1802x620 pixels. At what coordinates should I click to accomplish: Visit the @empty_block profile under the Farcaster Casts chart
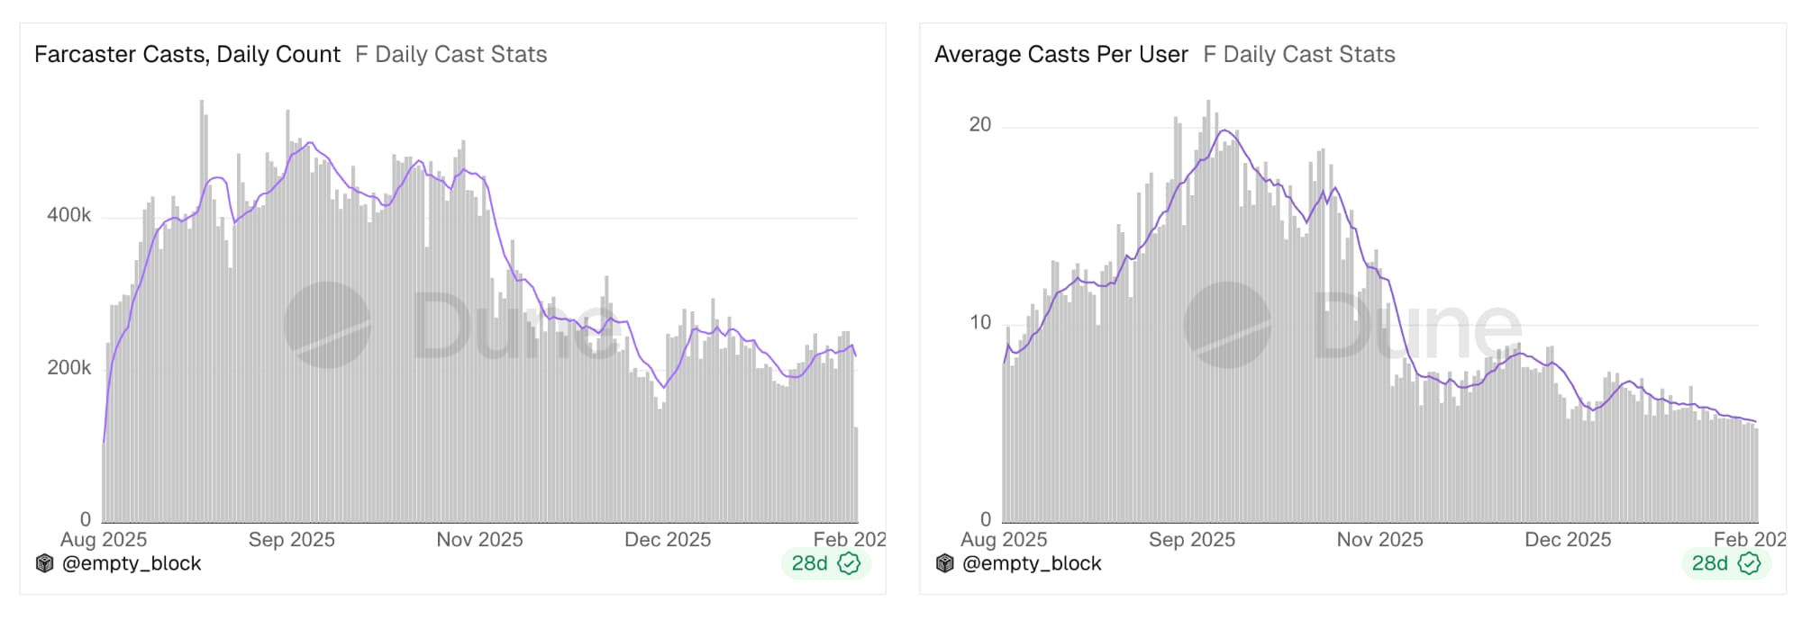coord(132,563)
